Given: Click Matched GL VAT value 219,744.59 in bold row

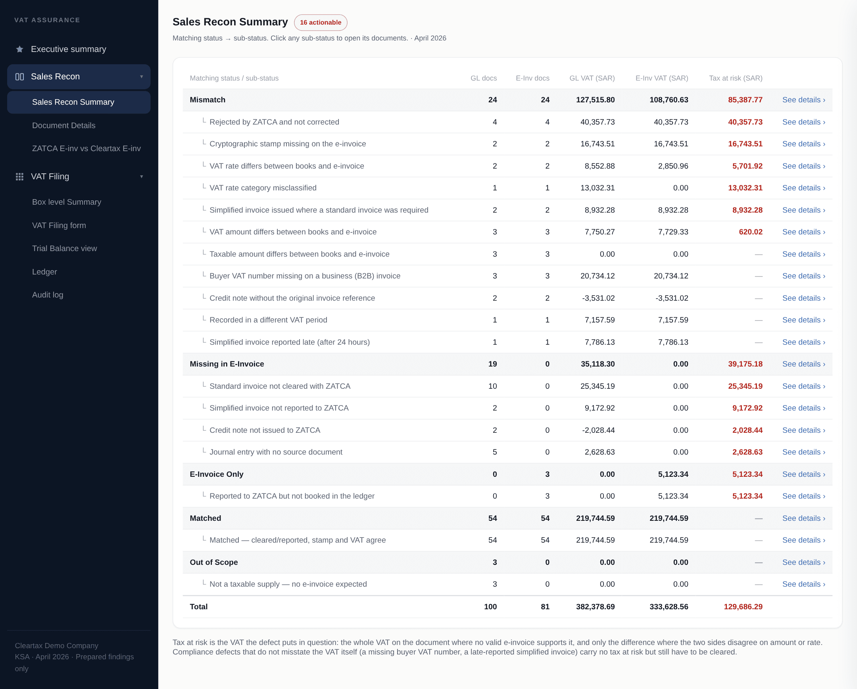Looking at the screenshot, I should pos(595,518).
